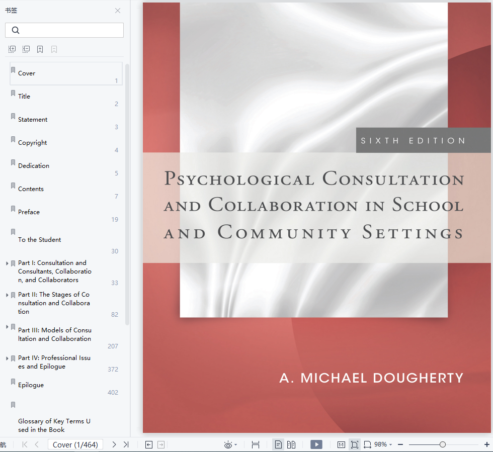
Task: Go to the previous page
Action: click(37, 444)
